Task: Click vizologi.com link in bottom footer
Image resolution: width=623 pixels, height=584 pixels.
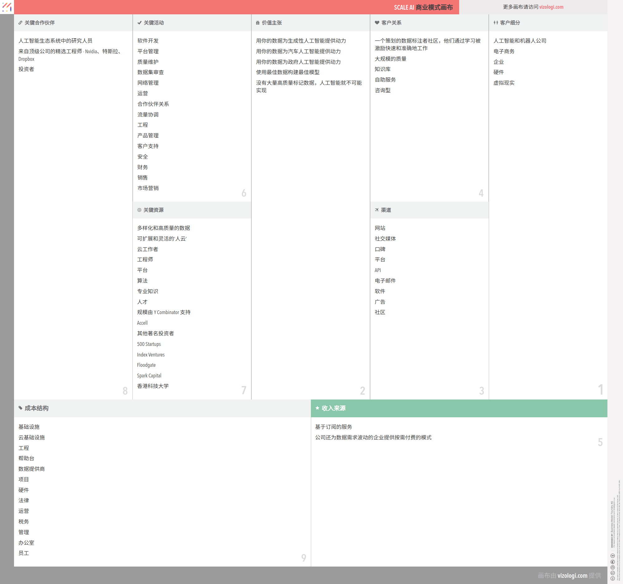Action: [x=572, y=576]
